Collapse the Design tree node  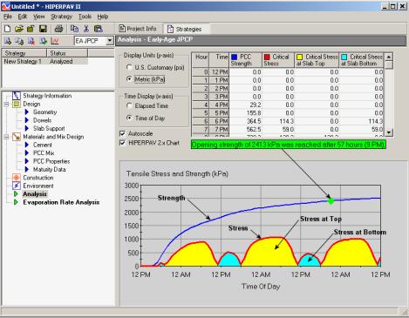click(6, 104)
